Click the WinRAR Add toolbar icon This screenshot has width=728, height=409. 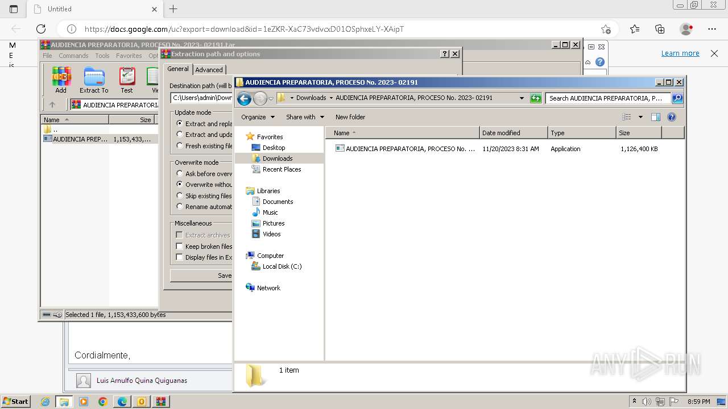60,80
